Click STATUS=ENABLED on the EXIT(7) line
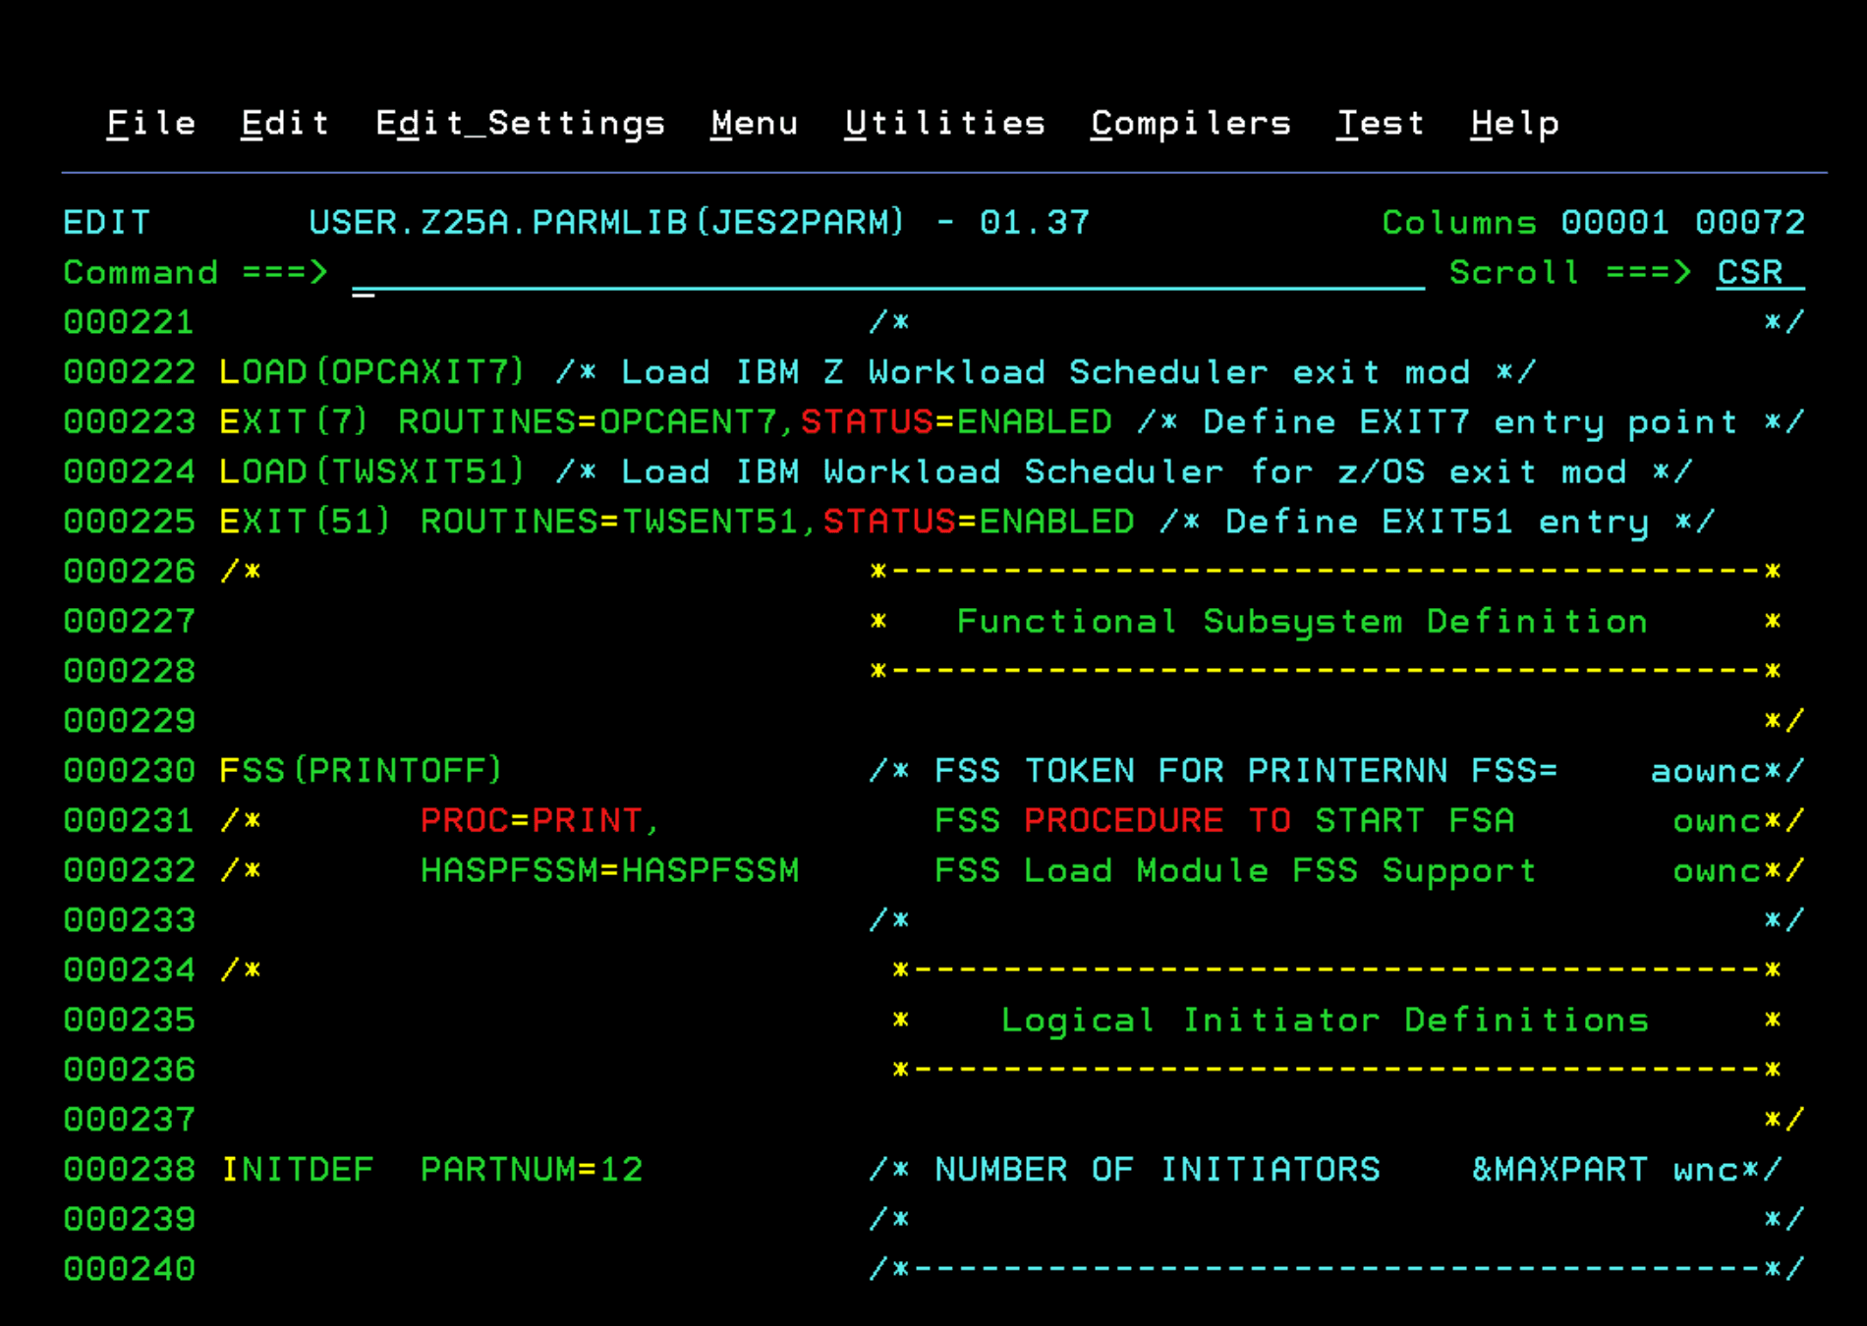The width and height of the screenshot is (1867, 1326). (x=955, y=421)
